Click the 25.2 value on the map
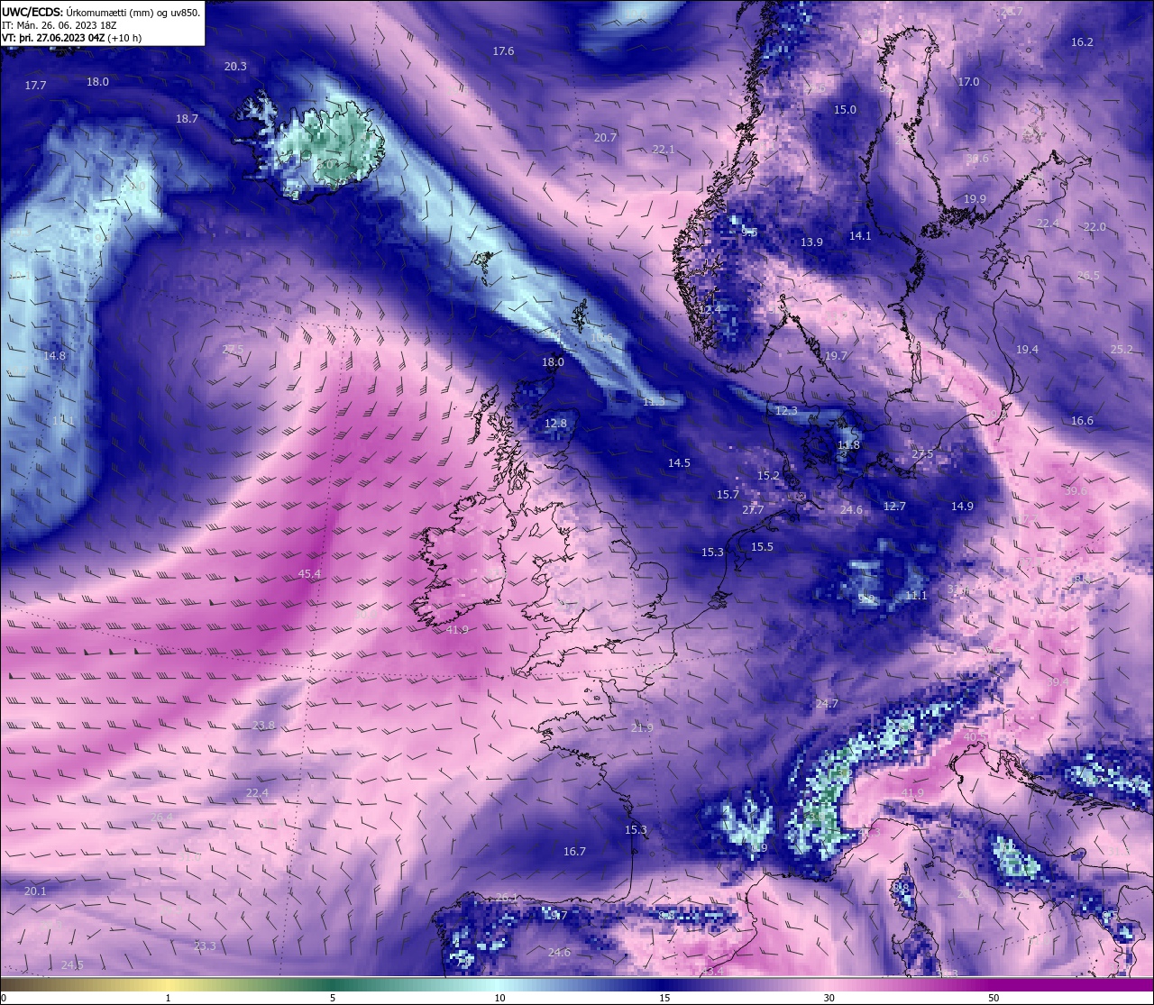The width and height of the screenshot is (1154, 1005). [x=1122, y=350]
